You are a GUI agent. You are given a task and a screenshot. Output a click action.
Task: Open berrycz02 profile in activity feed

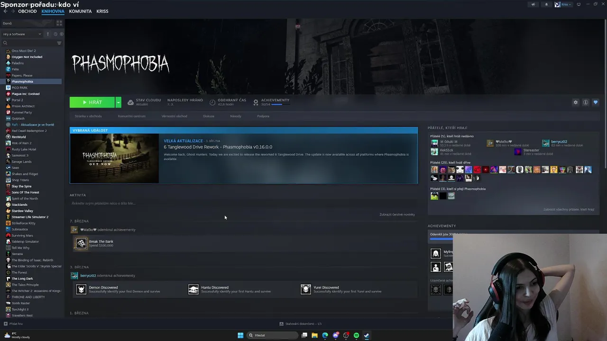click(88, 276)
